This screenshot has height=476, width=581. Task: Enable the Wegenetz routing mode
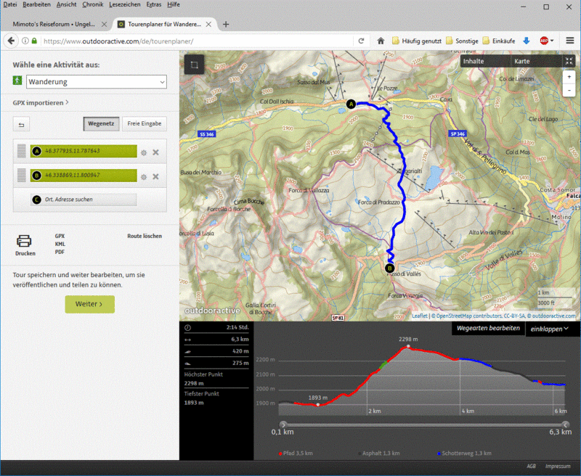101,123
